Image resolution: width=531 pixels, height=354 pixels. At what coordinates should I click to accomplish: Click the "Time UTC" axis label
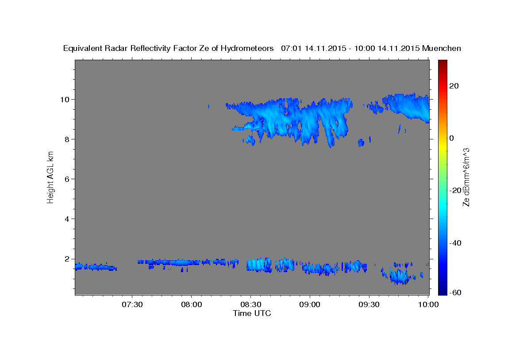252,313
